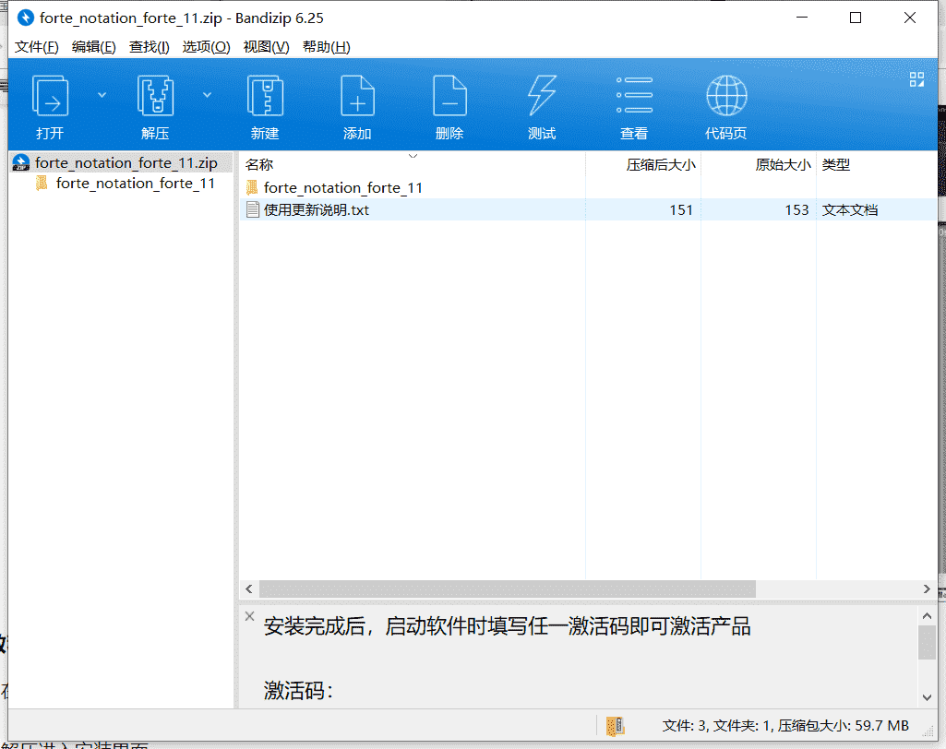Click the text file icon of 使用更新说明.txt

click(253, 210)
